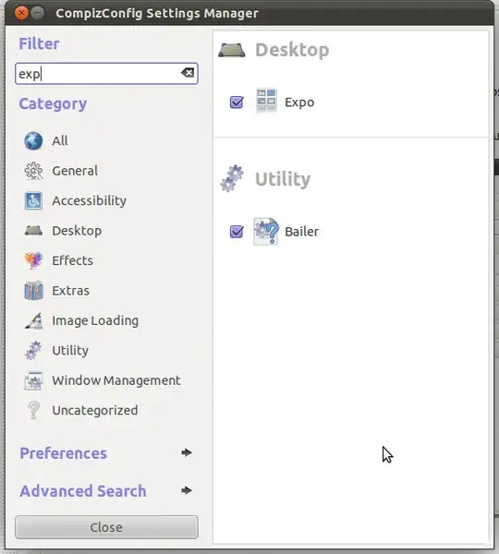Screen dimensions: 499x554
Task: Select the Image Loading category label
Action: (95, 320)
